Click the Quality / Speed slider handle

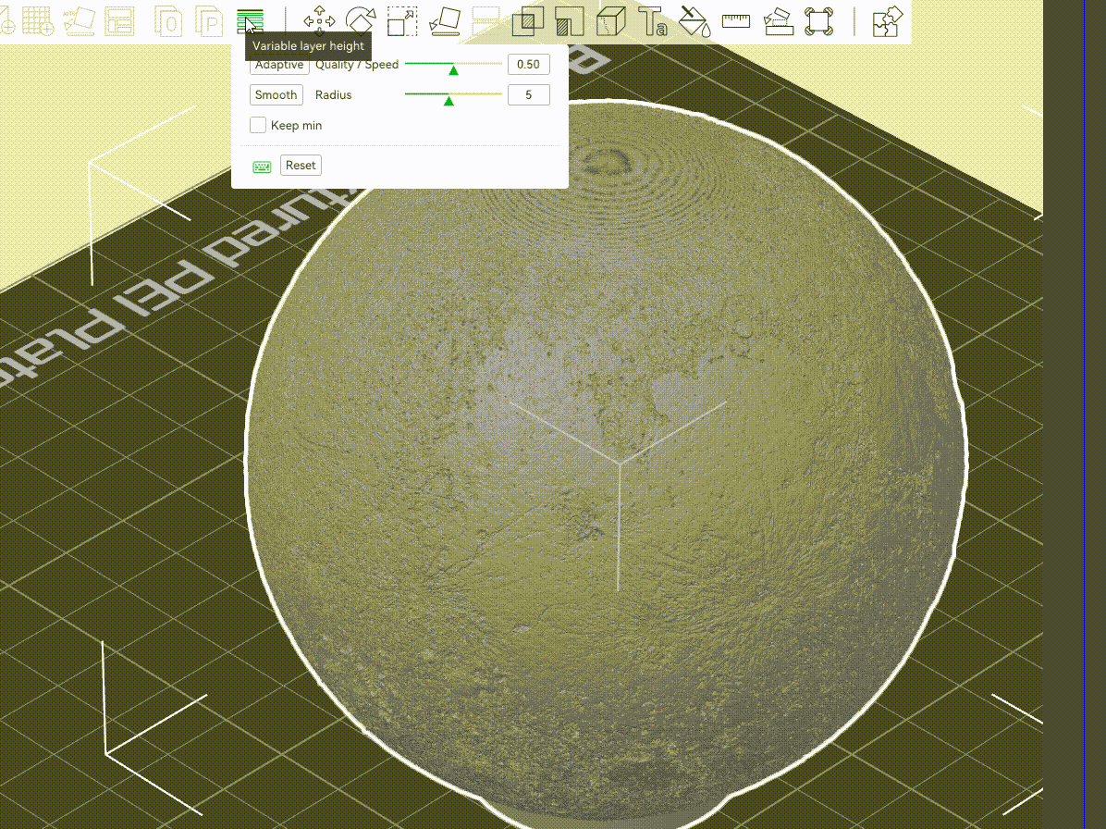pos(453,69)
